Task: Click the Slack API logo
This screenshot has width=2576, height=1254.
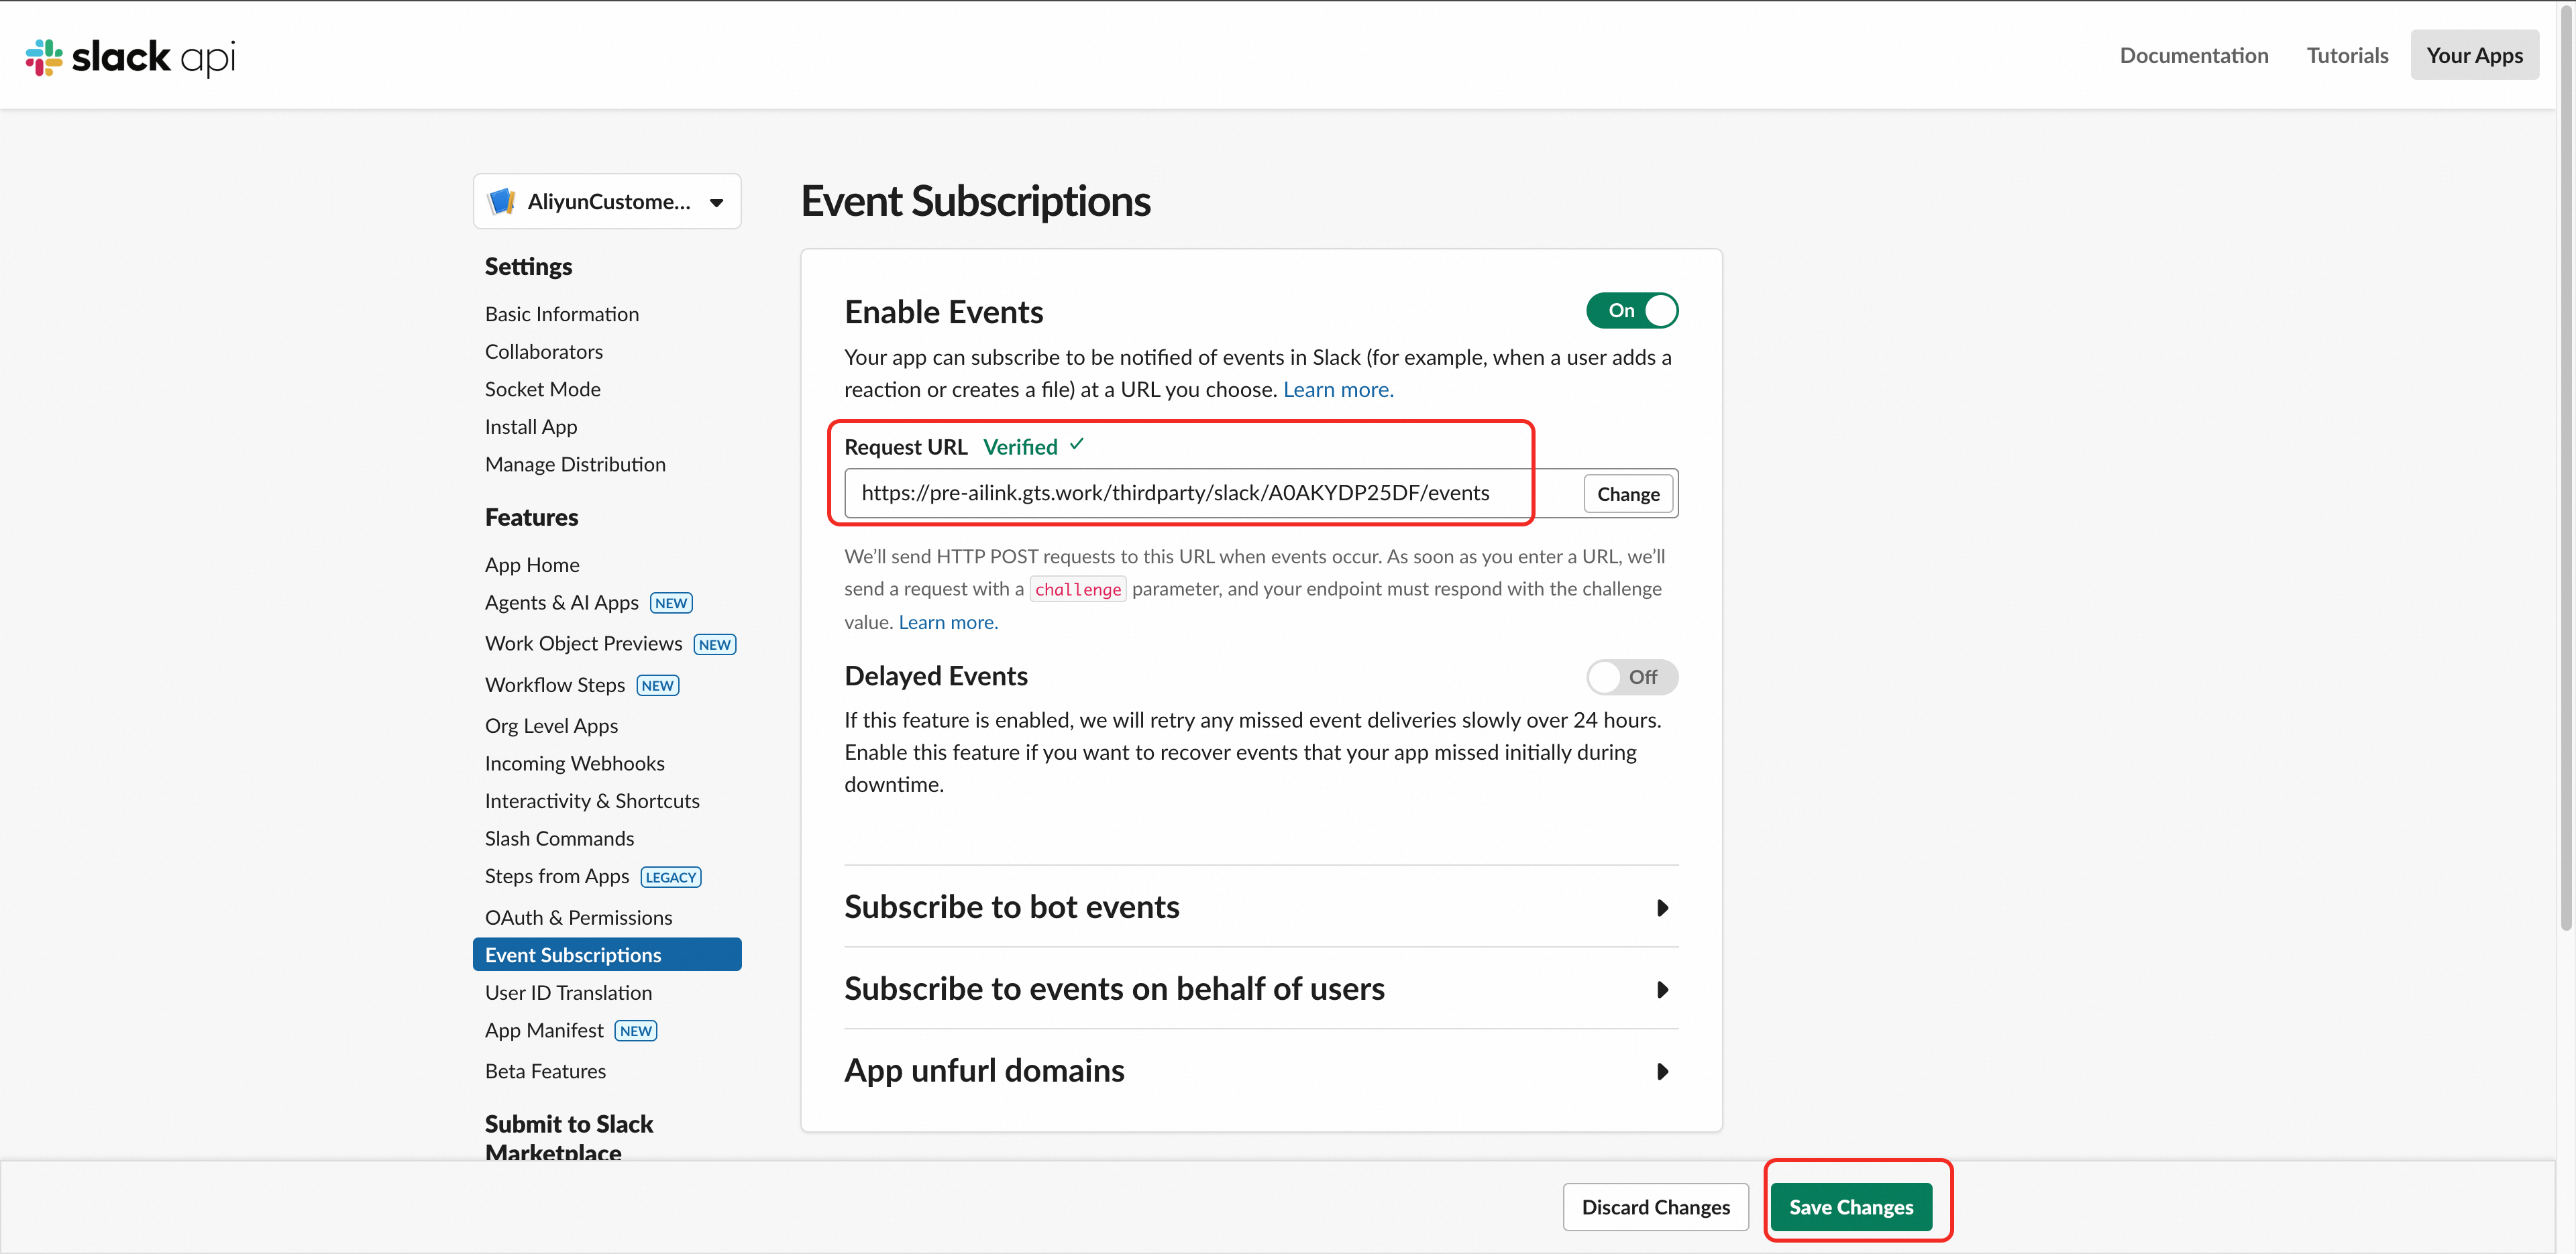Action: click(x=130, y=57)
